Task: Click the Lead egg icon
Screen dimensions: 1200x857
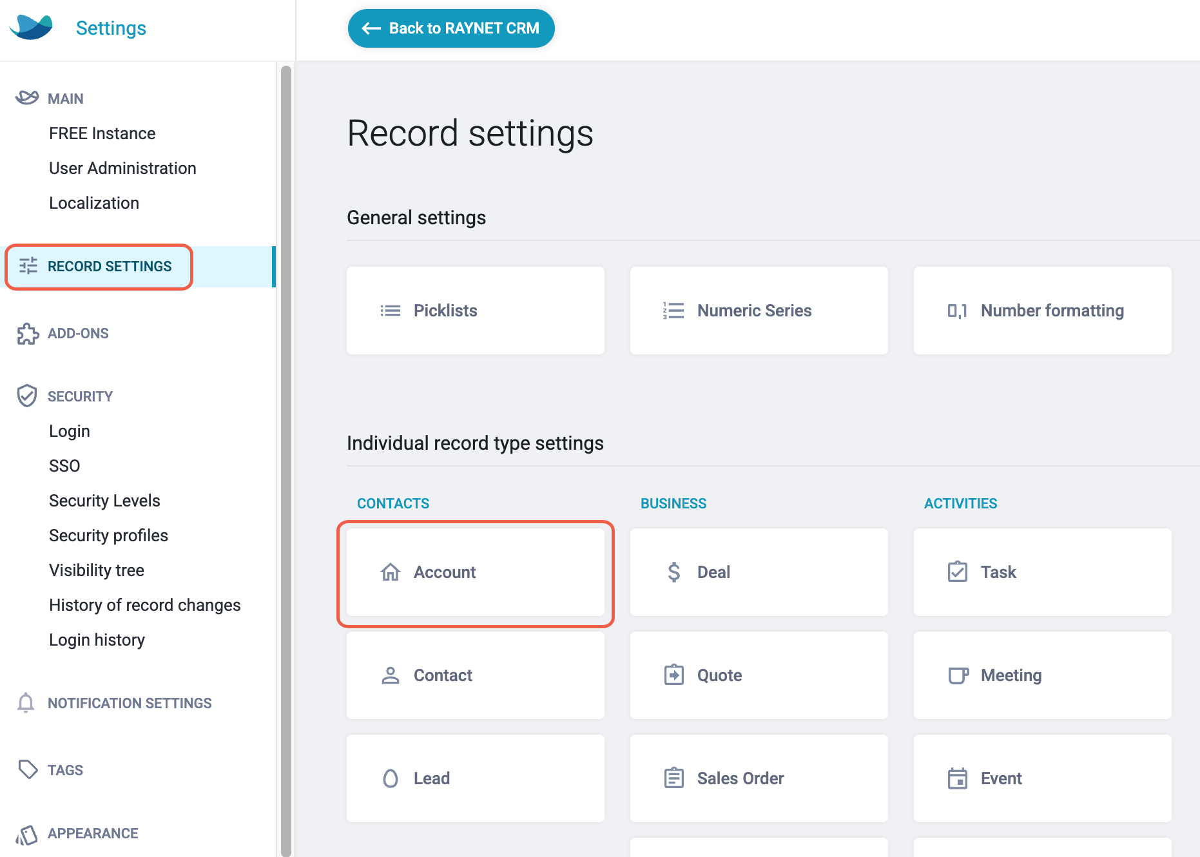Action: point(391,778)
